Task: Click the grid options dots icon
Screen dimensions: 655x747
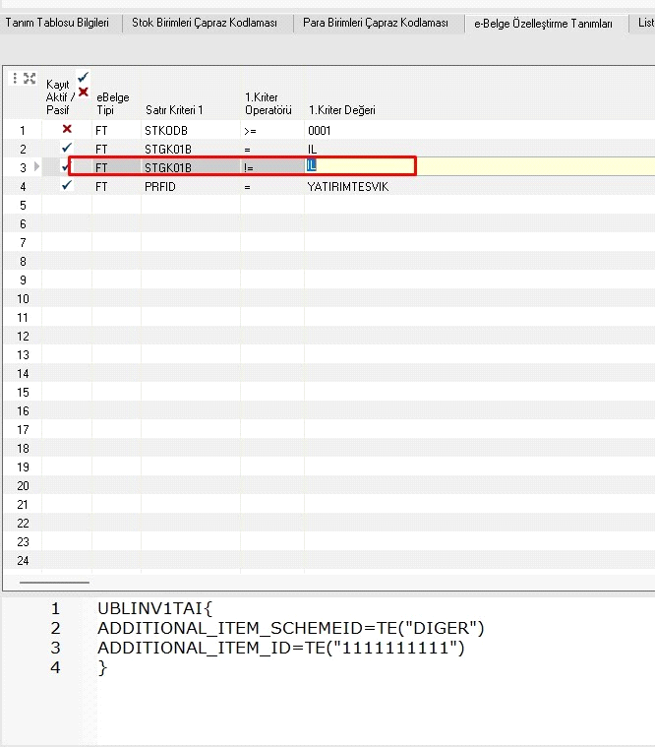Action: (x=15, y=79)
